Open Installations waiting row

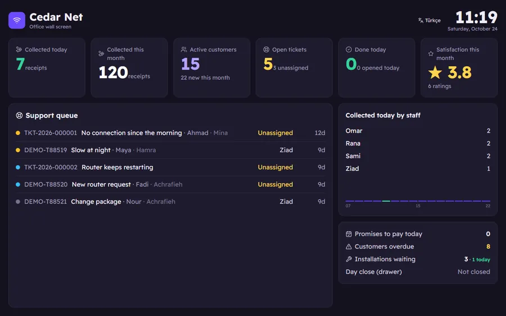(x=418, y=259)
